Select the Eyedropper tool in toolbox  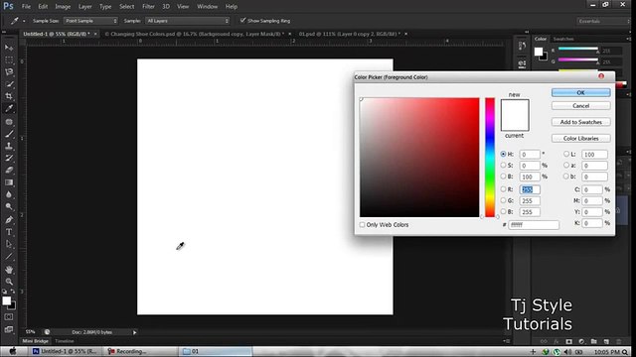[x=9, y=108]
